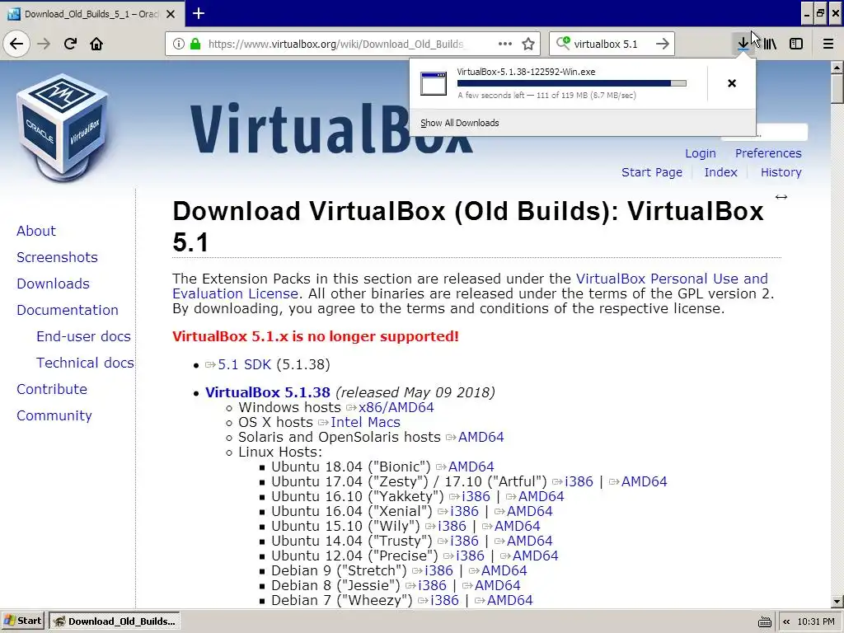
Task: Download Solaris and OpenSolaris AMD64 build
Action: coord(481,437)
